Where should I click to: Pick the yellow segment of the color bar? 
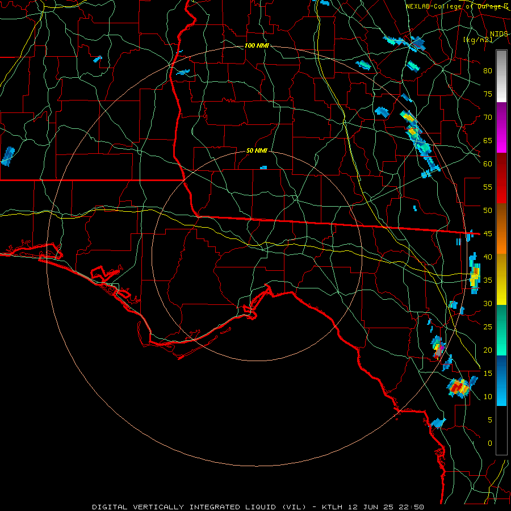pyautogui.click(x=501, y=279)
